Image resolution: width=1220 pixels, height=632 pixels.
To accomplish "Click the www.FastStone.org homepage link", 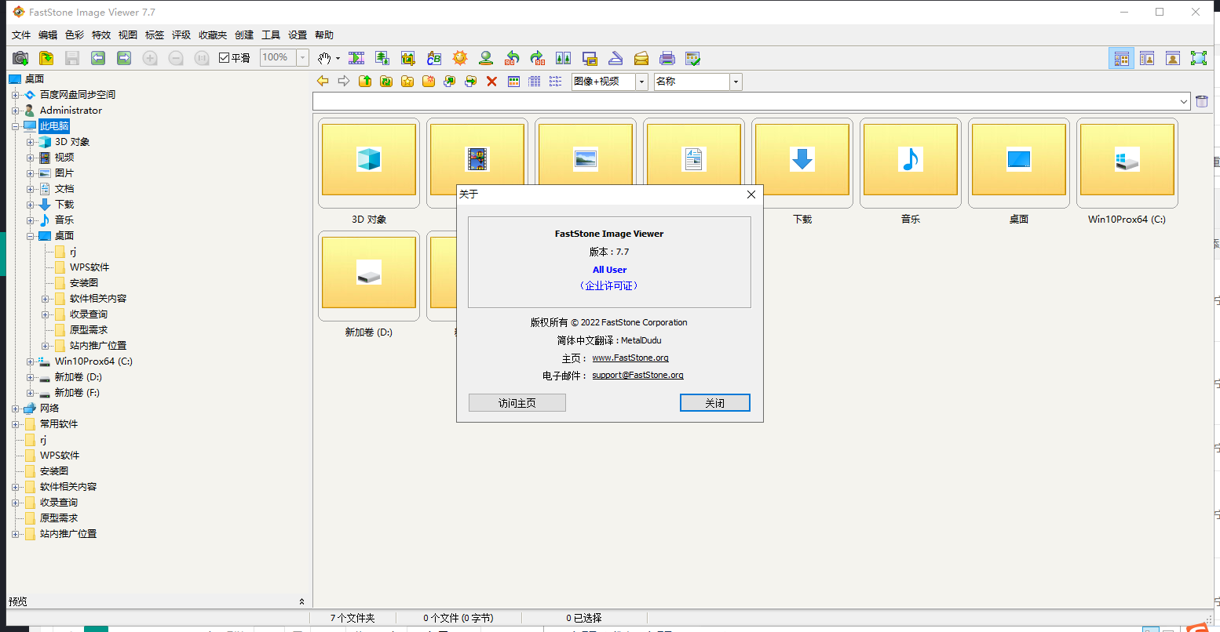I will [630, 358].
